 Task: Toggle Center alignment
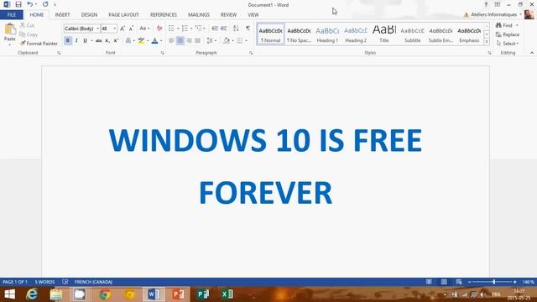point(180,41)
